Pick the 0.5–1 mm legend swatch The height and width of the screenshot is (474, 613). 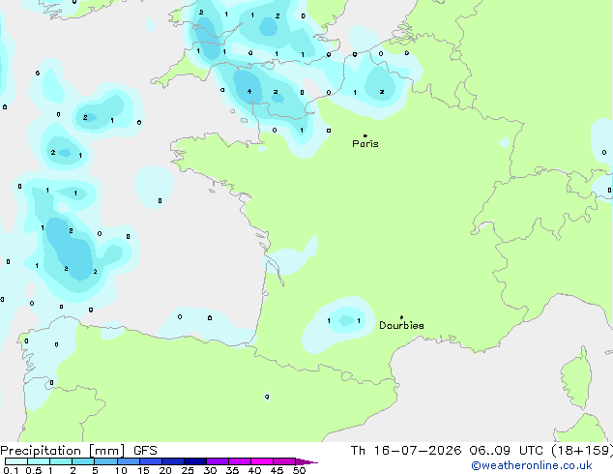39,461
